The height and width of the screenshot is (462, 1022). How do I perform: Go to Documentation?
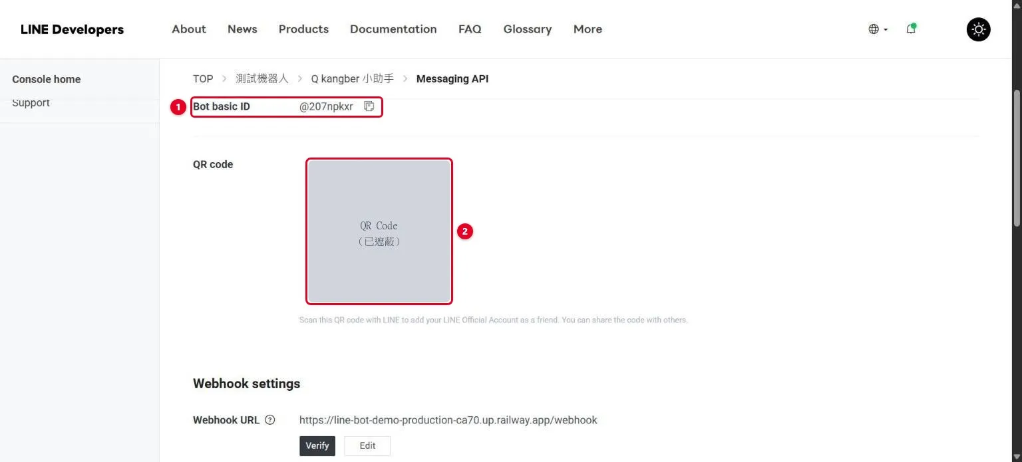tap(393, 29)
